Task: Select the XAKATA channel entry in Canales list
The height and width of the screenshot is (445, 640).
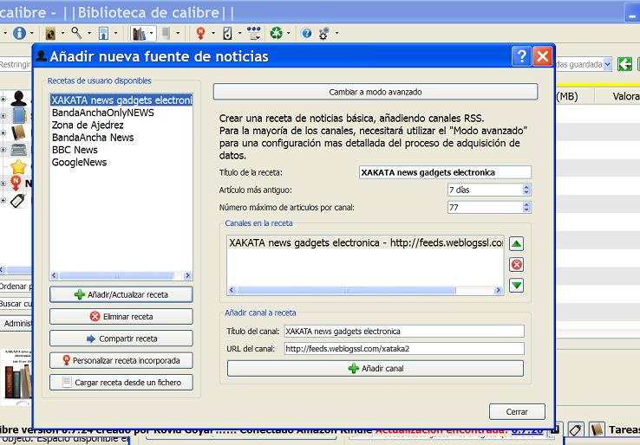Action: (365, 243)
